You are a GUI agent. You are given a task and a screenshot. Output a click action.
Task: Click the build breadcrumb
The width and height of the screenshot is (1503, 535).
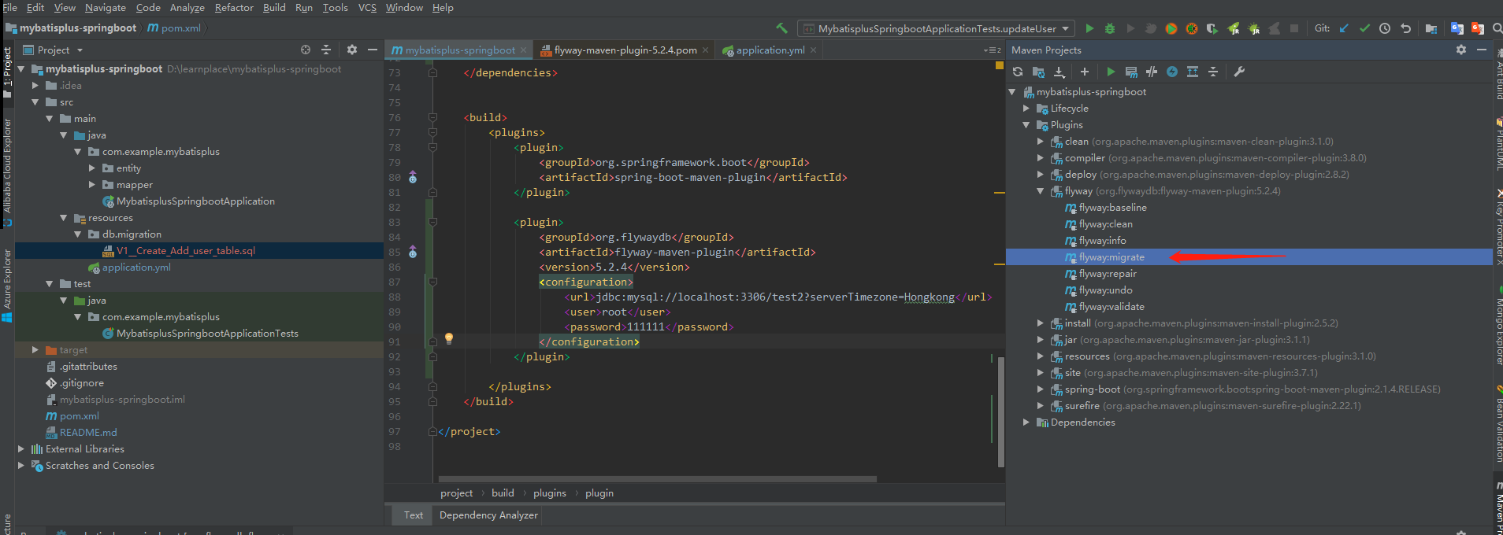pyautogui.click(x=503, y=493)
